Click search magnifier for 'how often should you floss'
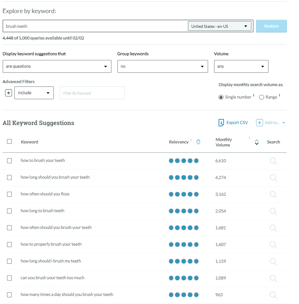The height and width of the screenshot is (304, 299). click(x=273, y=195)
